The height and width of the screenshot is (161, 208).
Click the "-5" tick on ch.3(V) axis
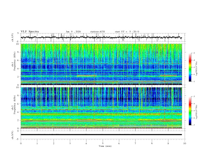click(17, 139)
